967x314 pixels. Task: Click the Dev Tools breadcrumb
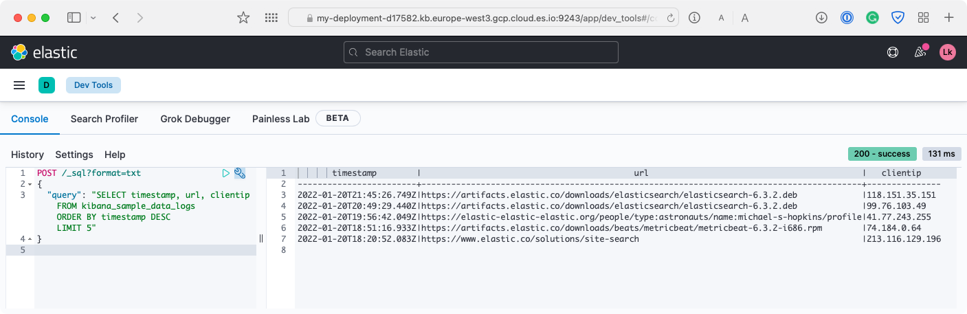pyautogui.click(x=93, y=85)
